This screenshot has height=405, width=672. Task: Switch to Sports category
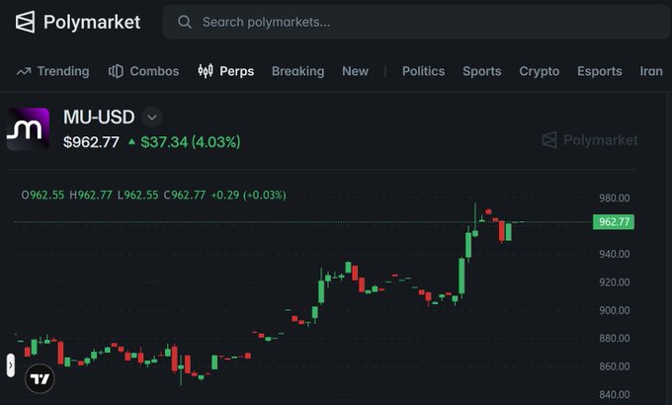coord(481,71)
